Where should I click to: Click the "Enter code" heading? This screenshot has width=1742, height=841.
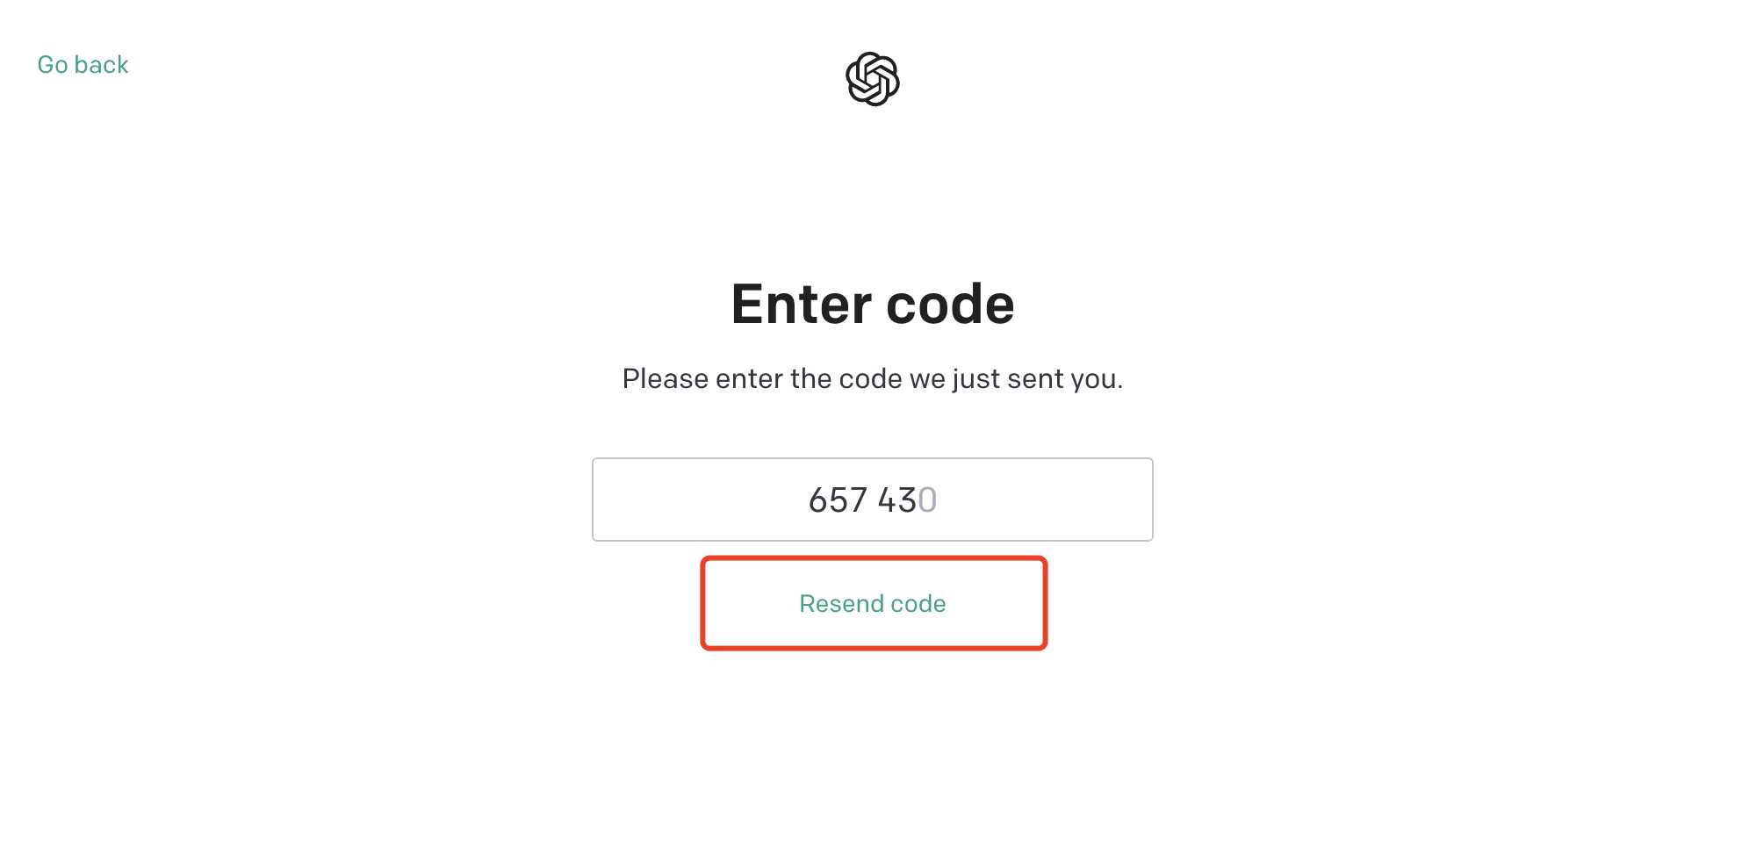(872, 304)
